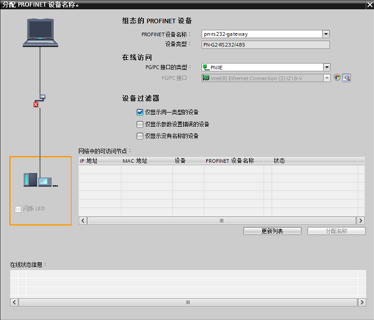Sort by 设备 column header
This screenshot has width=374, height=320.
click(188, 161)
